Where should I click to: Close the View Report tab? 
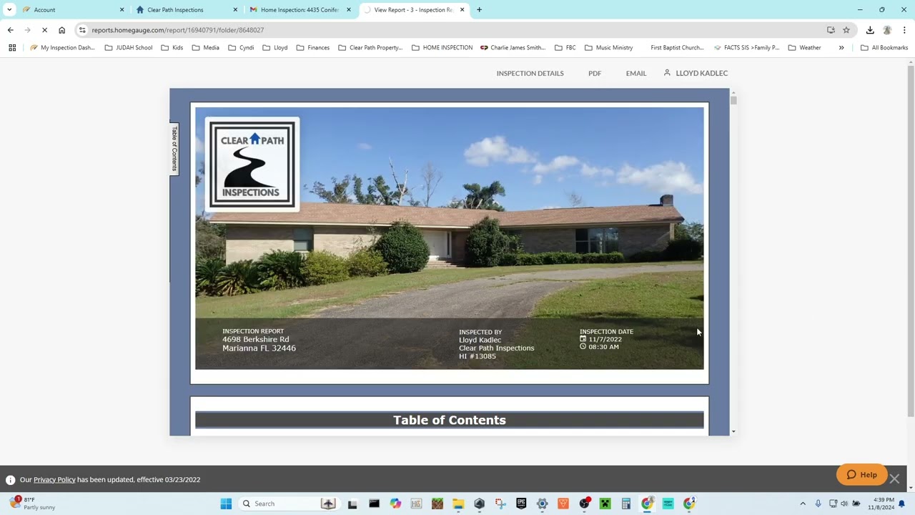point(462,10)
